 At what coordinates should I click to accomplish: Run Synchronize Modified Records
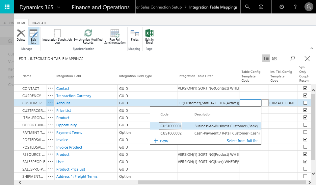click(88, 36)
